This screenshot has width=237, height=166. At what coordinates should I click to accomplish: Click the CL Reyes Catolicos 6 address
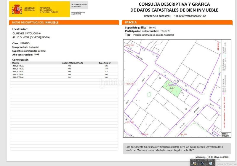pyautogui.click(x=26, y=33)
